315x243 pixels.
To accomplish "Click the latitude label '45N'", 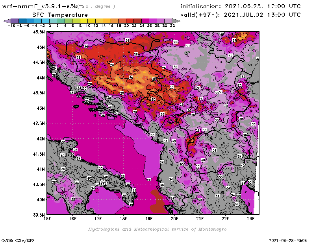I will pos(41,47).
